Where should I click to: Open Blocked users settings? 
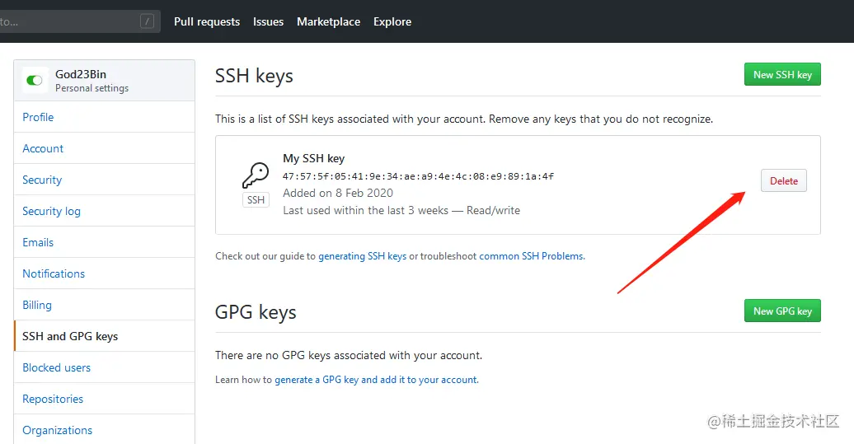(56, 367)
